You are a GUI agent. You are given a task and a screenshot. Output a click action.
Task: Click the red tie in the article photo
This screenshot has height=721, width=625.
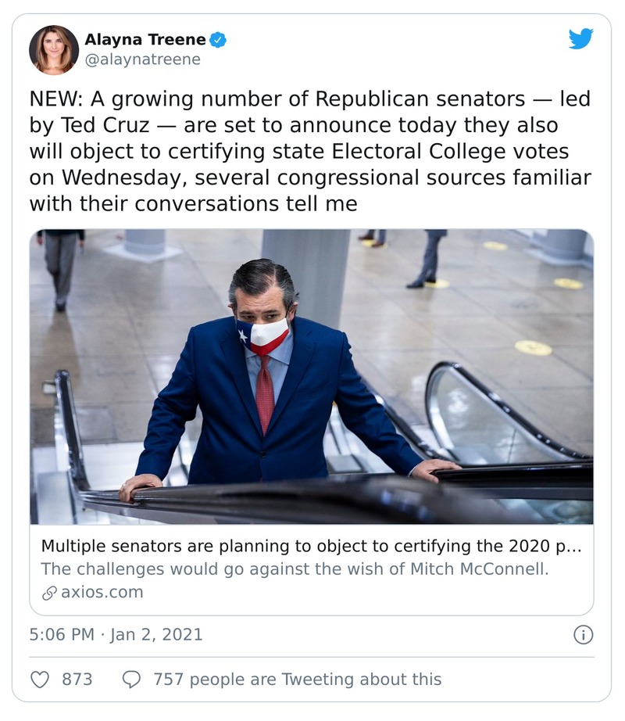265,395
